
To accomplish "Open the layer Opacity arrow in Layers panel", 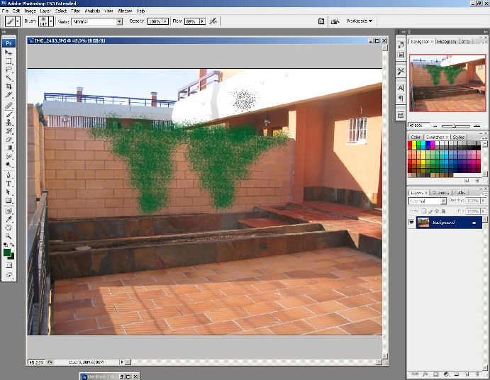I will click(484, 201).
